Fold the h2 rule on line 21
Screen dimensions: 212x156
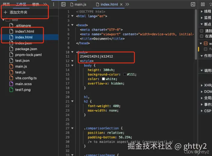coord(72,101)
